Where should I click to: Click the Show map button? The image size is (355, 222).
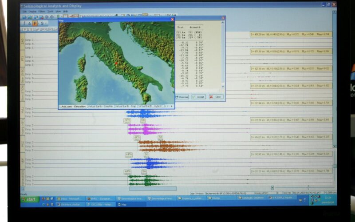click(x=183, y=96)
